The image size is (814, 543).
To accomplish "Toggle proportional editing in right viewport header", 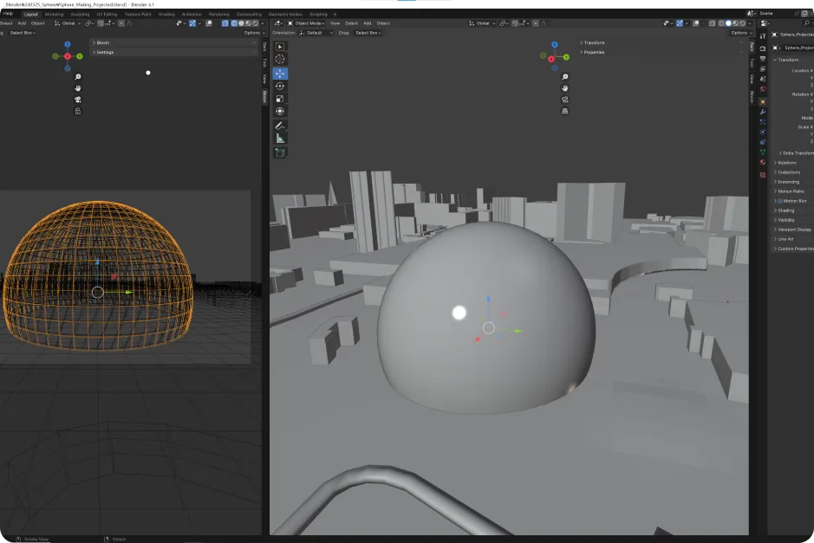I will [536, 23].
